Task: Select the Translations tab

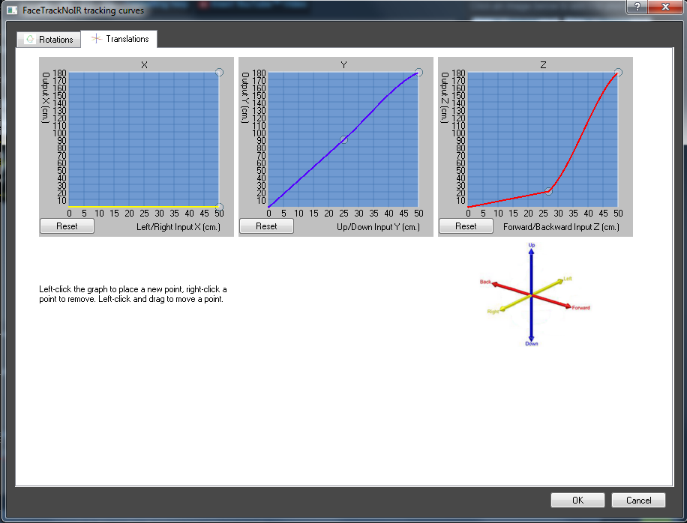Action: (119, 39)
